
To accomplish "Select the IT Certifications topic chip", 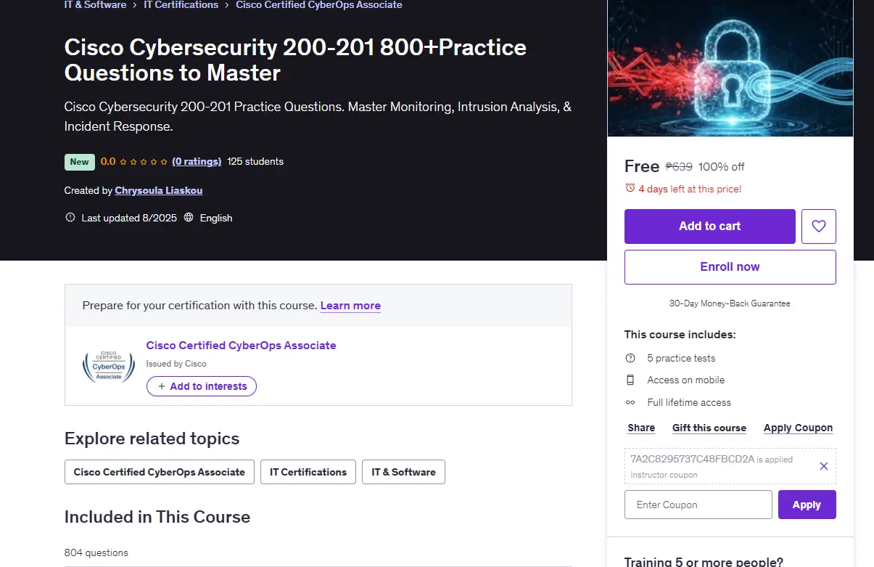I will [308, 472].
